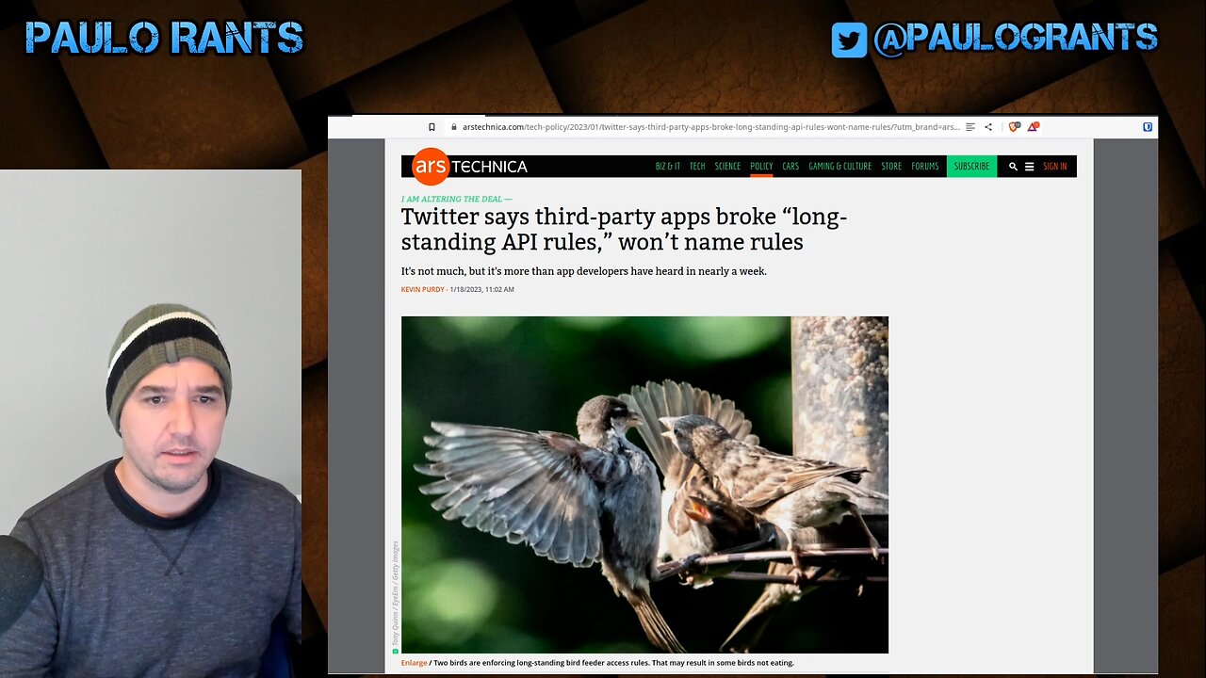Click author name KEVIN PURDY
The width and height of the screenshot is (1206, 678).
point(423,290)
